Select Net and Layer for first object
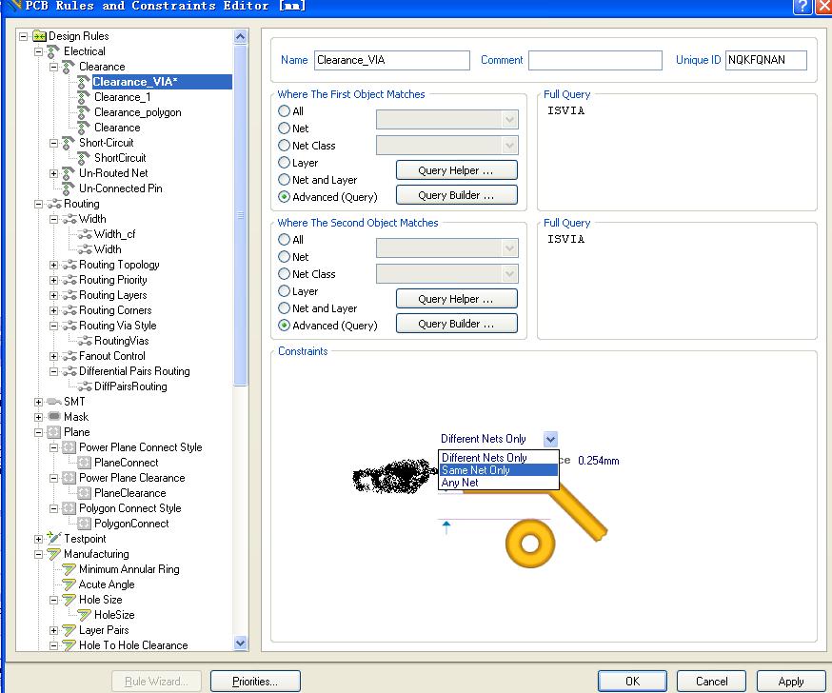 (284, 180)
